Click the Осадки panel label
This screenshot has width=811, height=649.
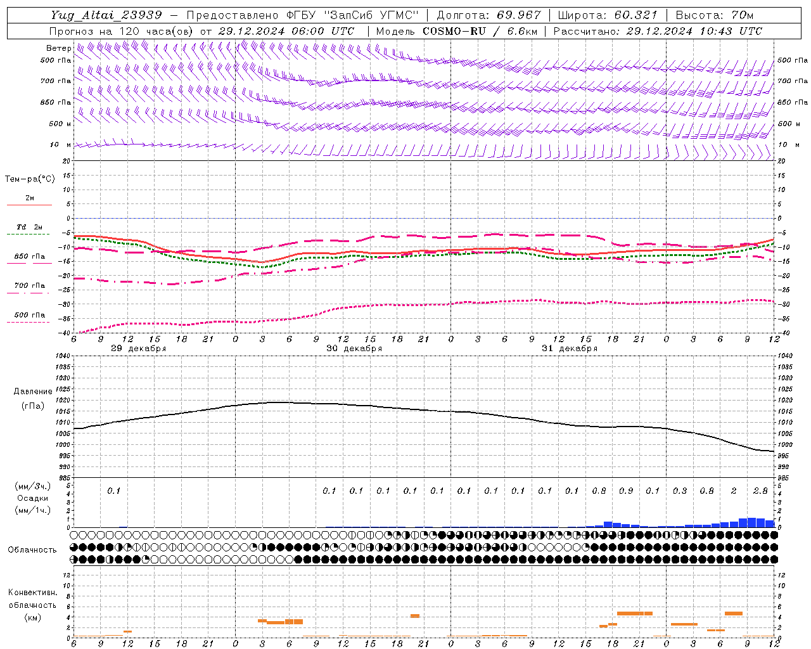tap(33, 498)
